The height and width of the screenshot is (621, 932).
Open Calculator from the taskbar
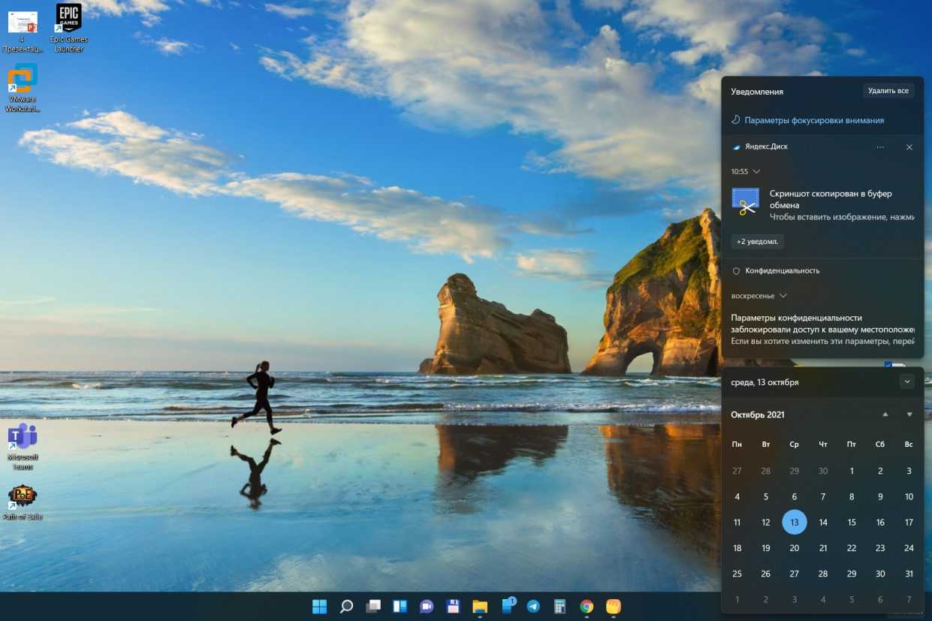coord(560,607)
